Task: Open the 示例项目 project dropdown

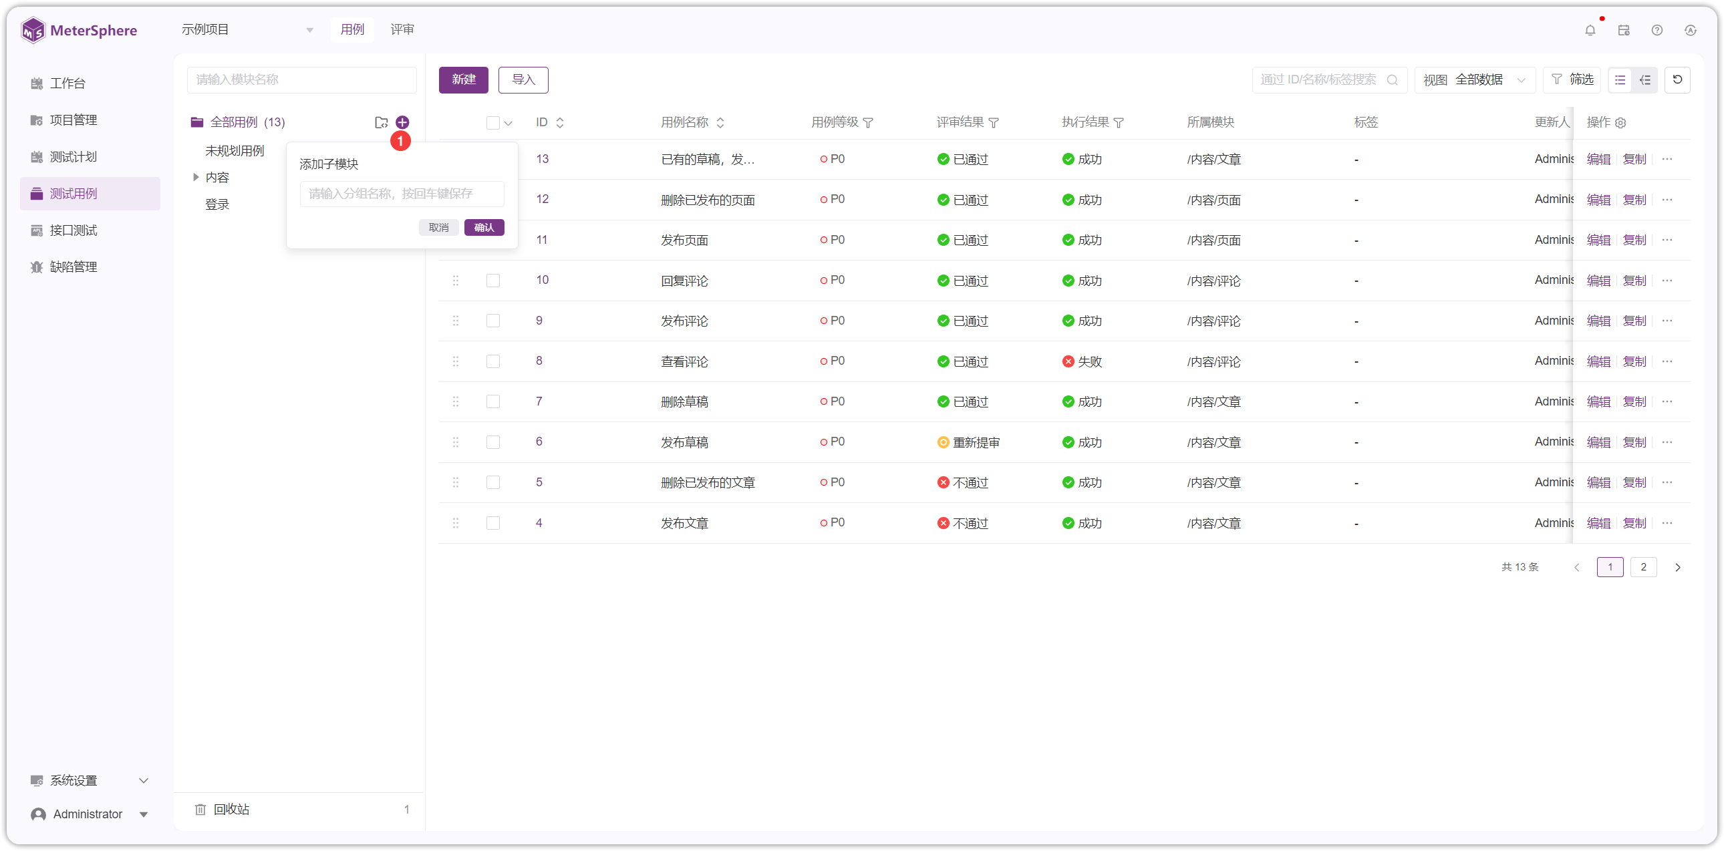Action: pos(248,30)
